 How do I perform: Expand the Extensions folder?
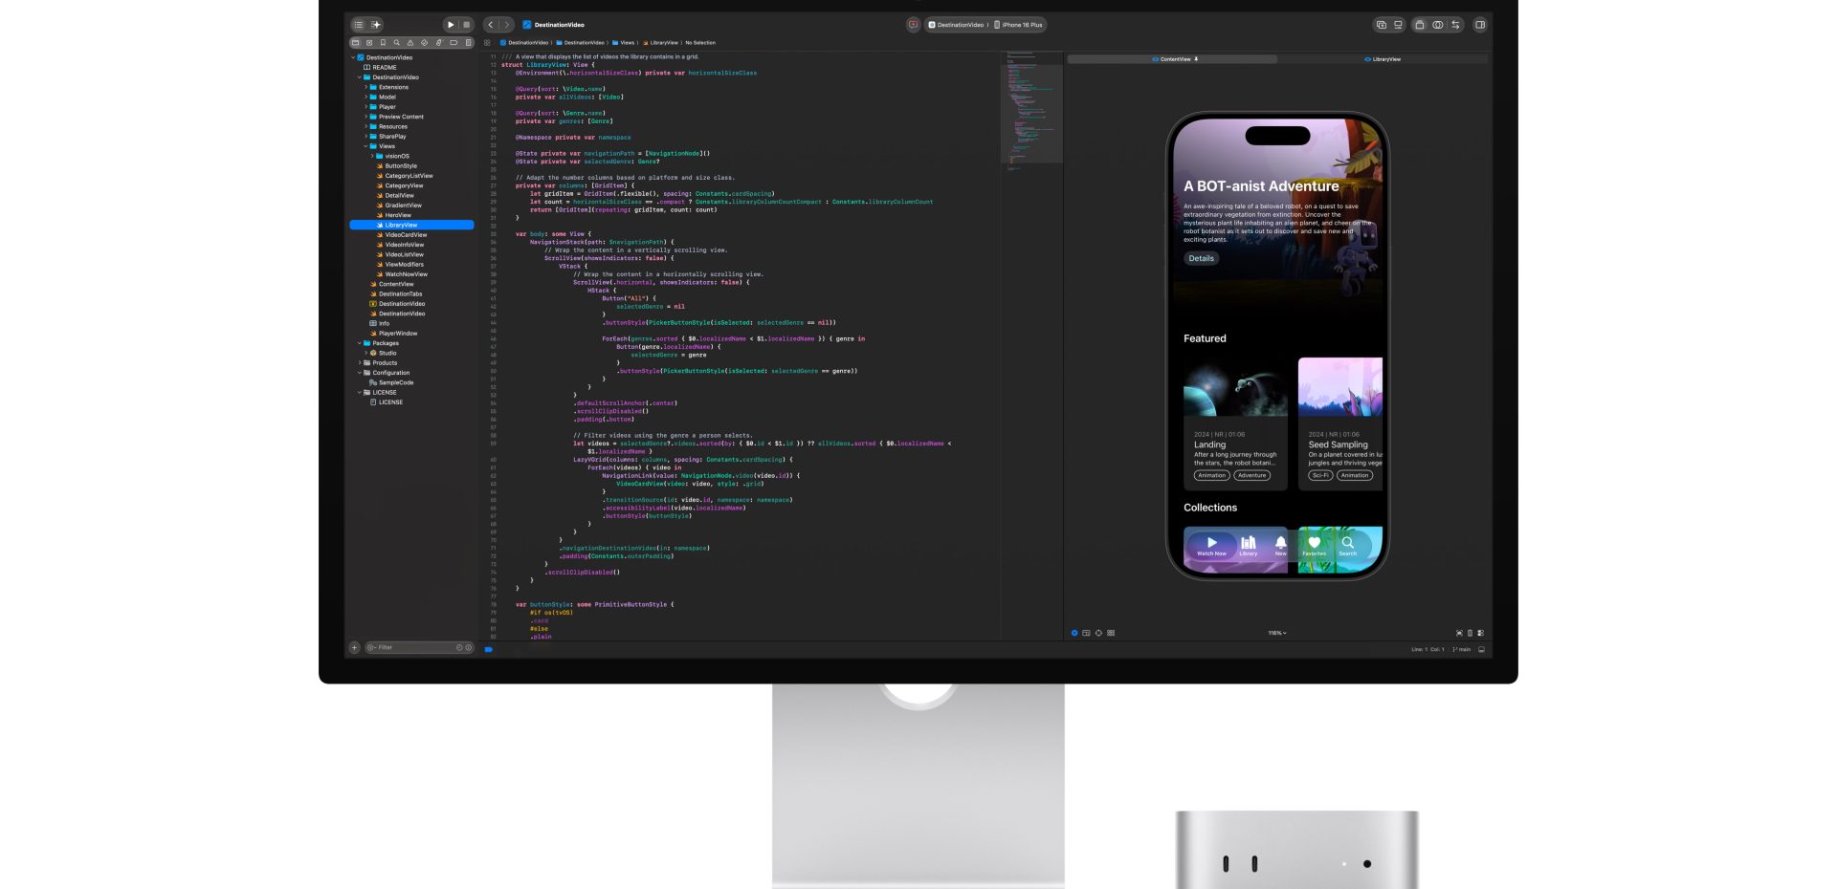(x=365, y=87)
